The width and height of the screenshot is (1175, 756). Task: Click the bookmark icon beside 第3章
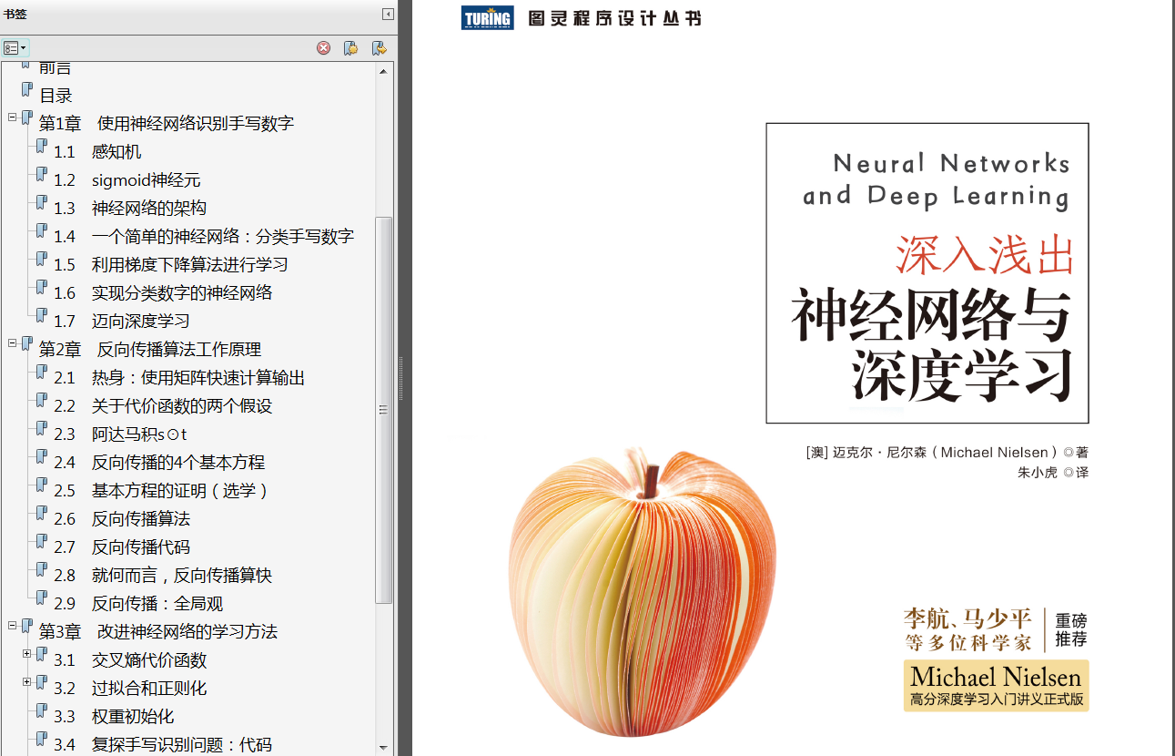[27, 627]
